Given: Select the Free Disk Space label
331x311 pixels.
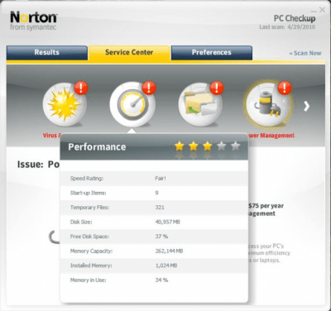Looking at the screenshot, I should 89,237.
